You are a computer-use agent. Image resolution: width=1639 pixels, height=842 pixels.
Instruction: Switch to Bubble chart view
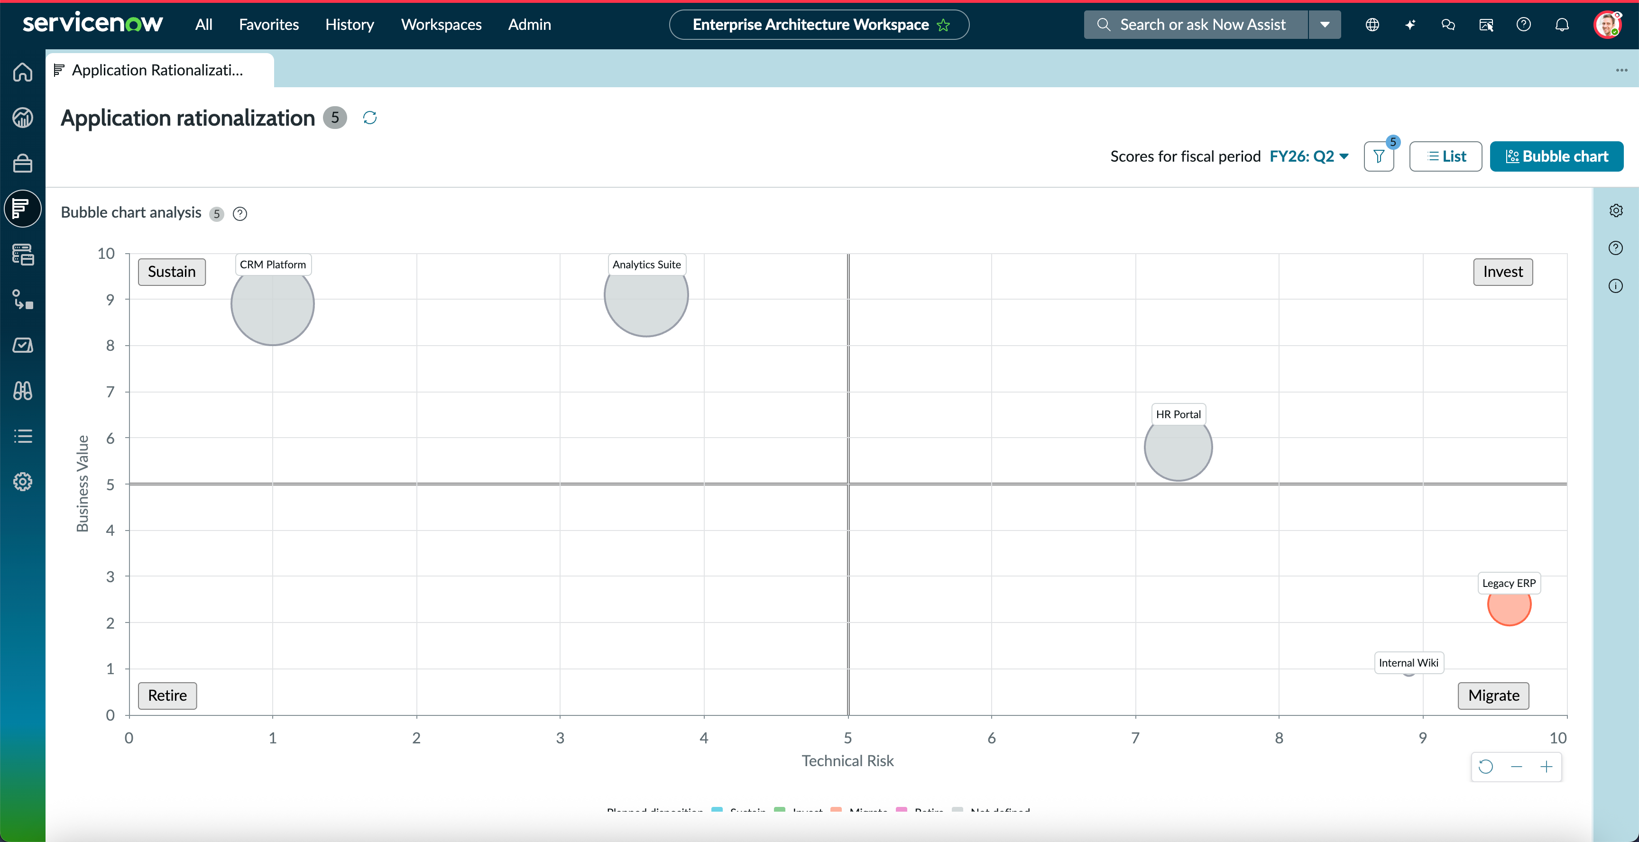[x=1556, y=156]
